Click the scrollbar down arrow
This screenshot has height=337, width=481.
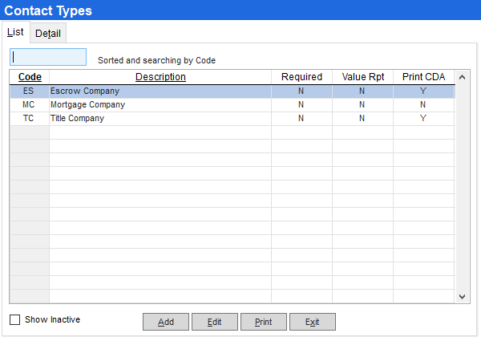point(462,296)
